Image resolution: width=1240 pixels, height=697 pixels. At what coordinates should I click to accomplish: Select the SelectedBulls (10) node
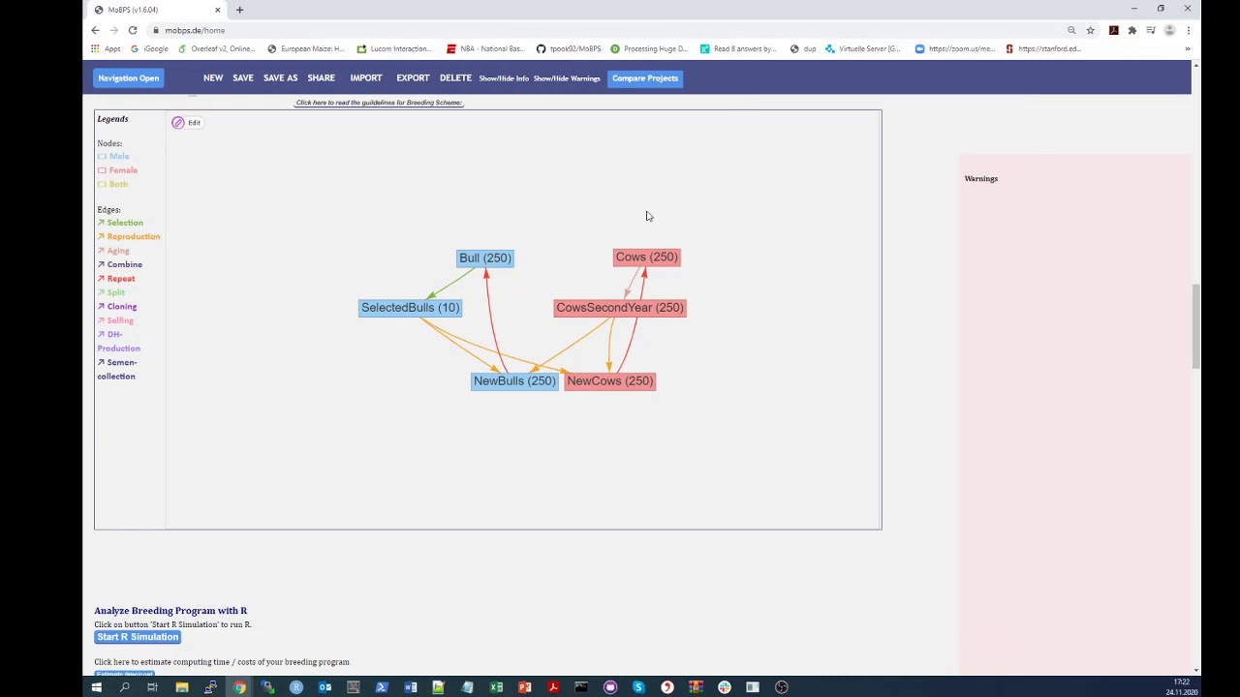tap(410, 308)
